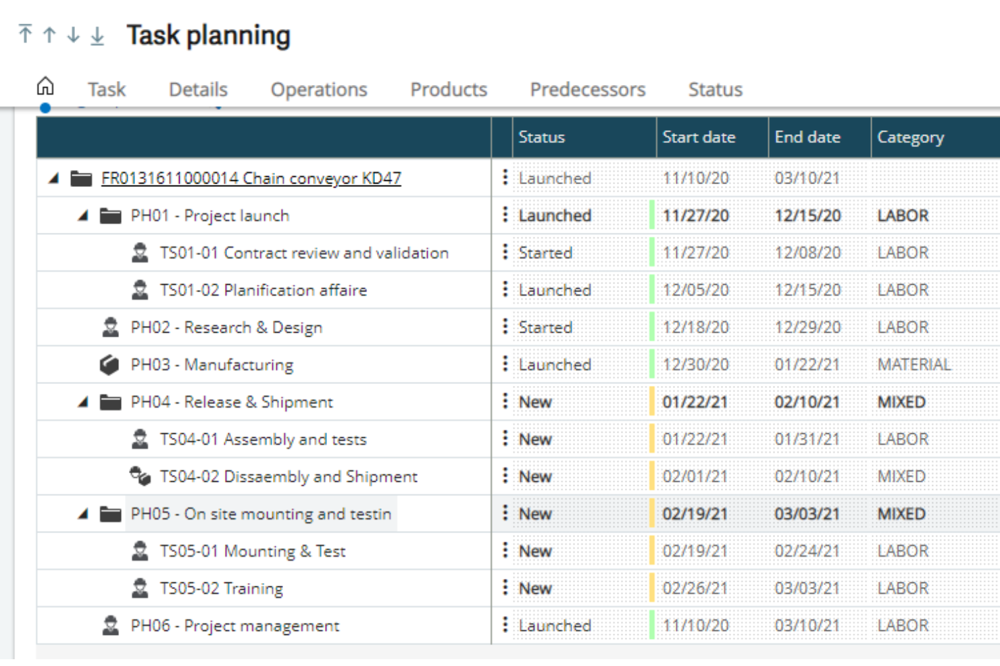Open the Operations tab
This screenshot has height=666, width=1000.
(x=320, y=88)
